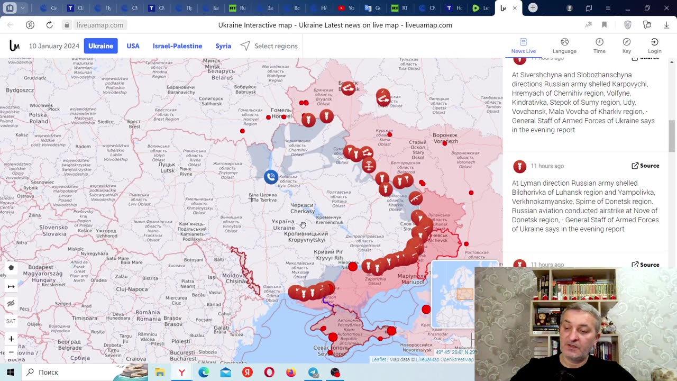Click the anchor ship marker near Sumy
The height and width of the screenshot is (381, 677).
369,166
